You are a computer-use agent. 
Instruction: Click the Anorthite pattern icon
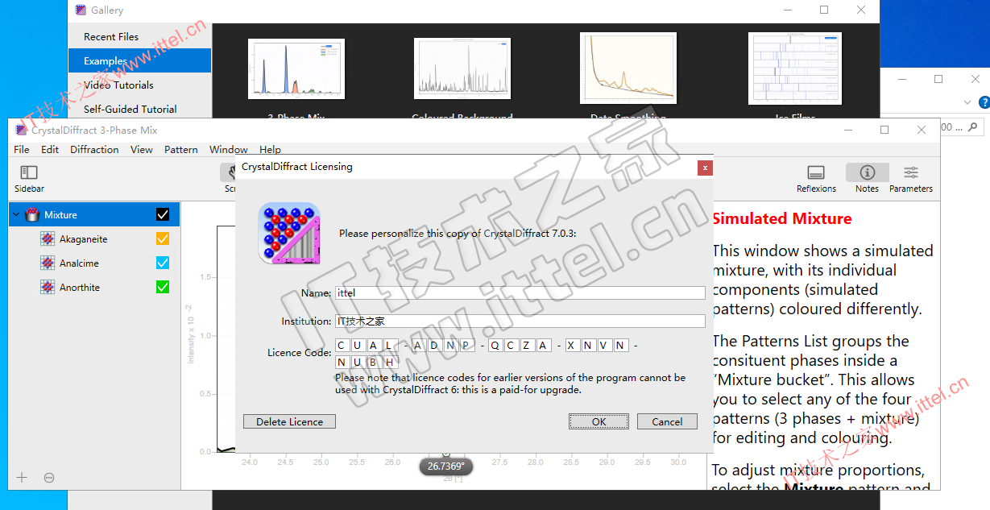[x=48, y=288]
